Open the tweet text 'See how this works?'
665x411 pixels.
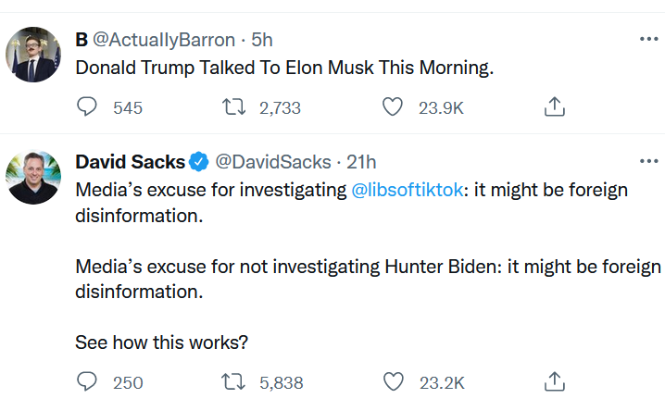click(161, 342)
